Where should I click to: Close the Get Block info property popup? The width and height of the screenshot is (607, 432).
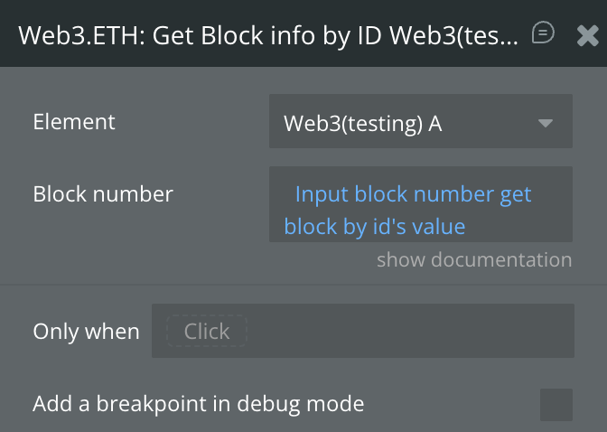[x=586, y=35]
